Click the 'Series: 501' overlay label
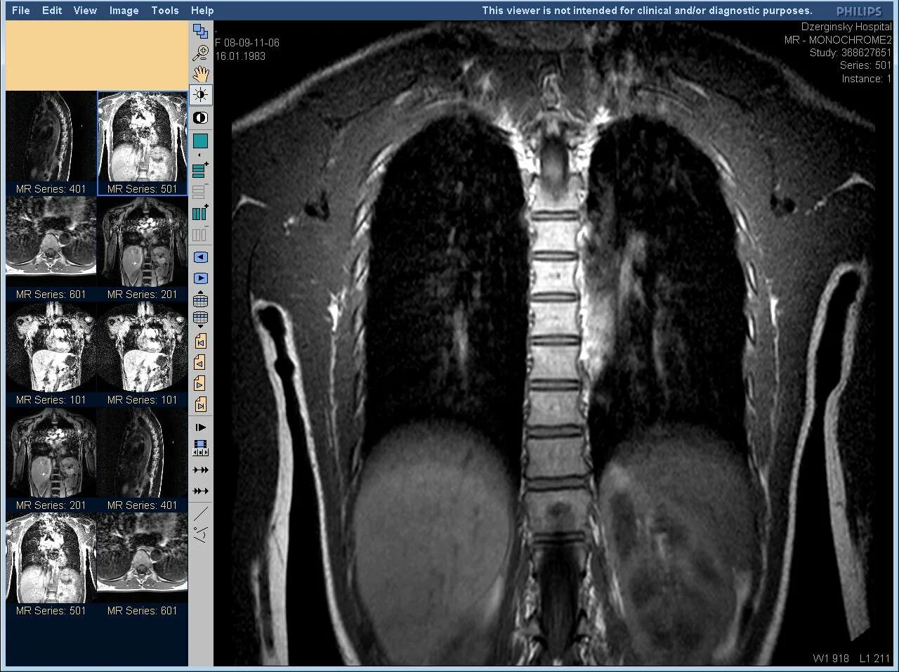The image size is (899, 672). click(865, 65)
